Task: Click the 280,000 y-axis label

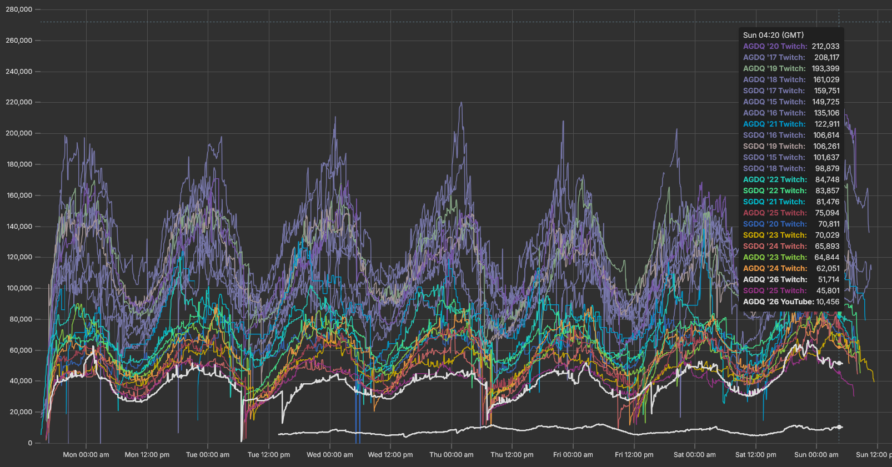Action: pyautogui.click(x=19, y=9)
